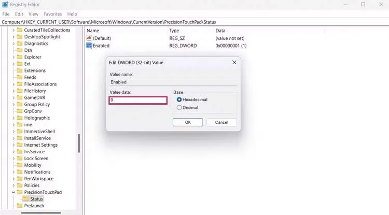Click the tree pane vertical scrollbar thumb

(79, 144)
